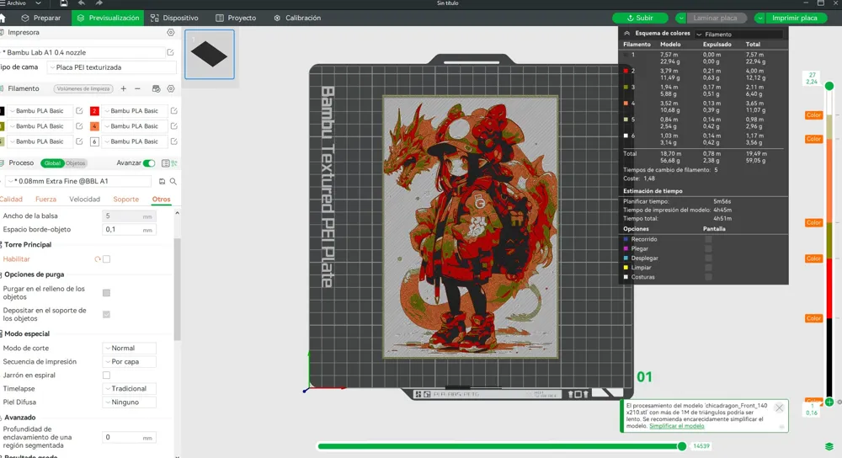Click the Subir upload button
842x458 pixels.
[x=640, y=18]
